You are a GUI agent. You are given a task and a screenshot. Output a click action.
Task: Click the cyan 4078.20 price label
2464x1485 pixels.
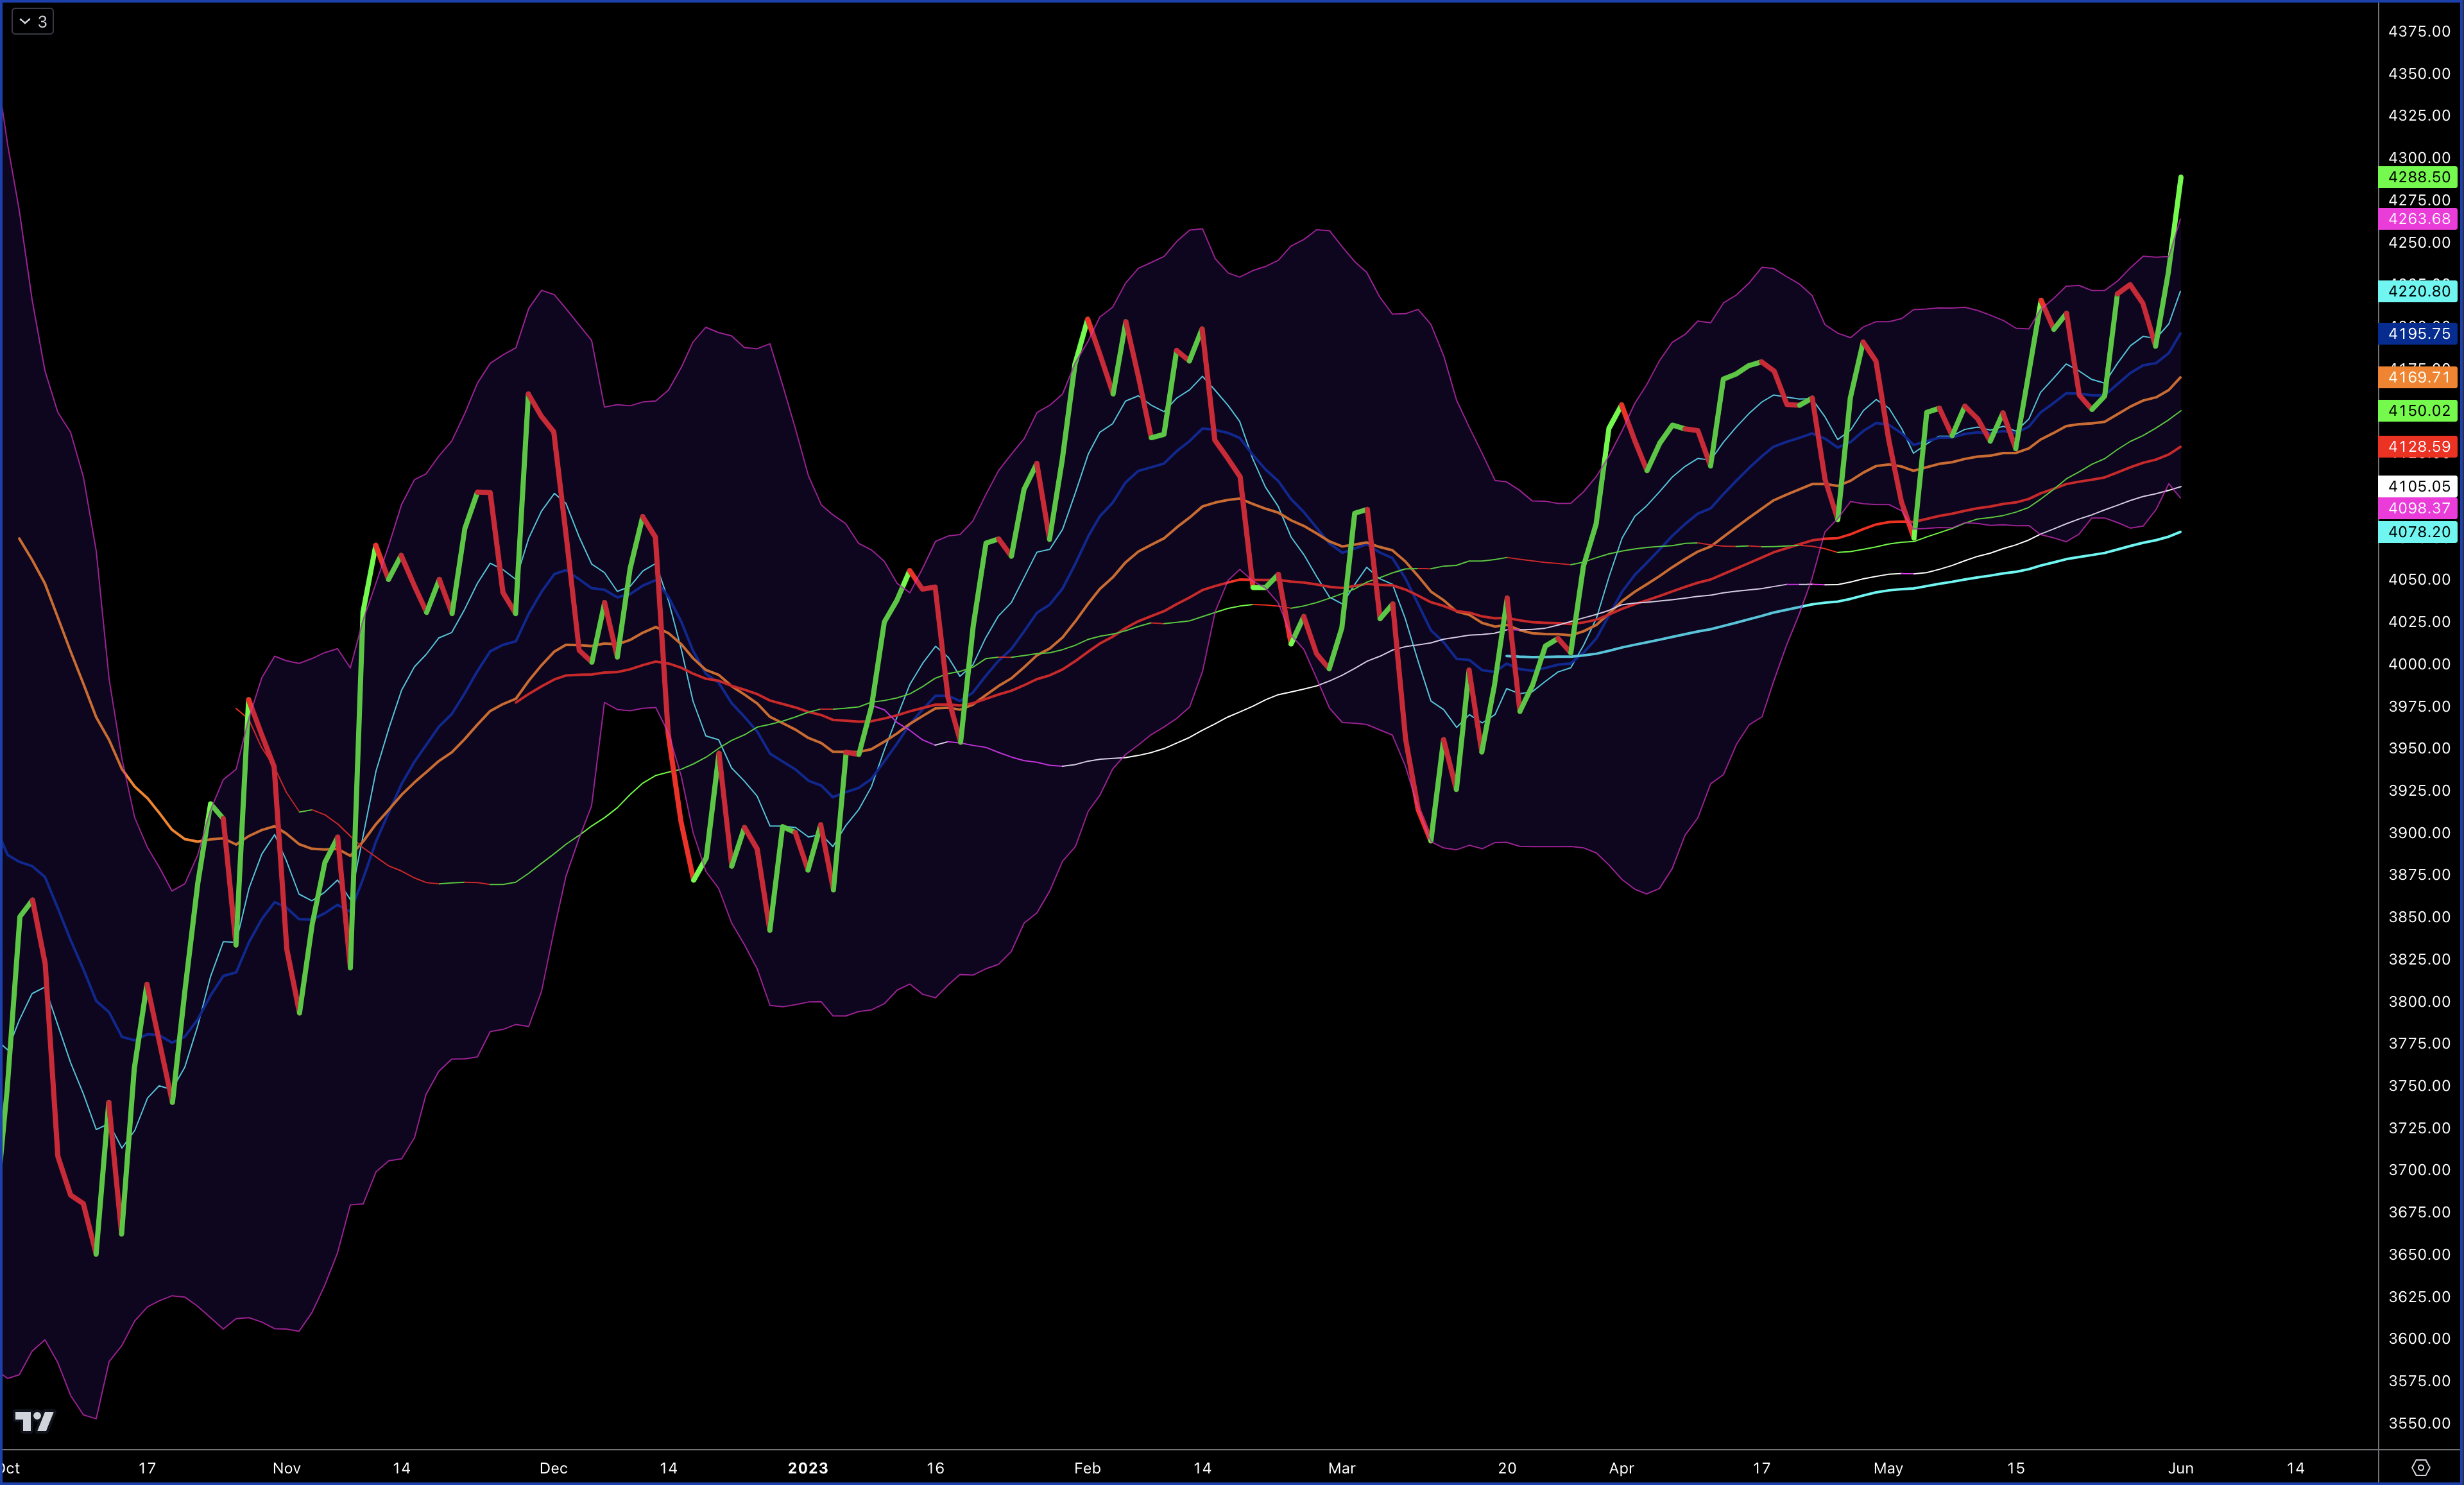tap(2418, 532)
